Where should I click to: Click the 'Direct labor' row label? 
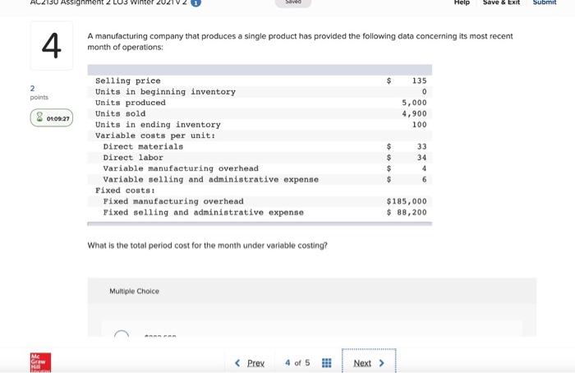click(x=133, y=158)
